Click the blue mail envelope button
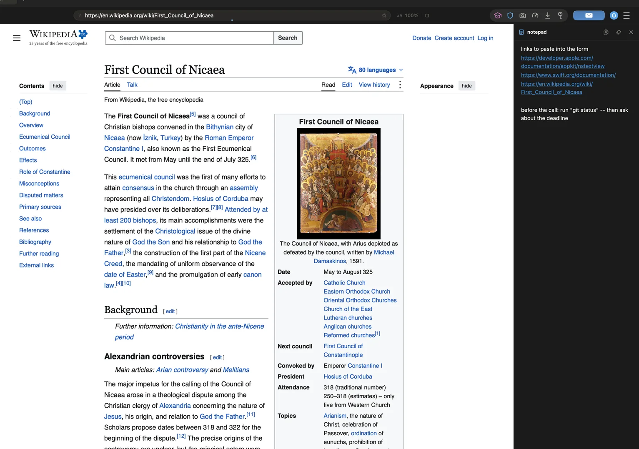The image size is (639, 449). pos(589,15)
